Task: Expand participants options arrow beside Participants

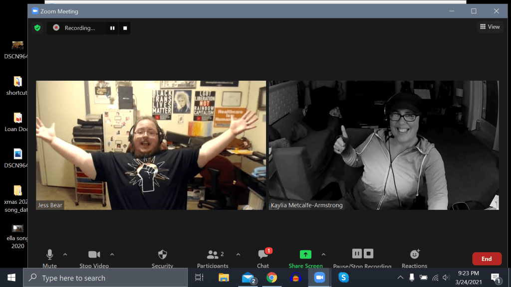Action: pos(238,254)
